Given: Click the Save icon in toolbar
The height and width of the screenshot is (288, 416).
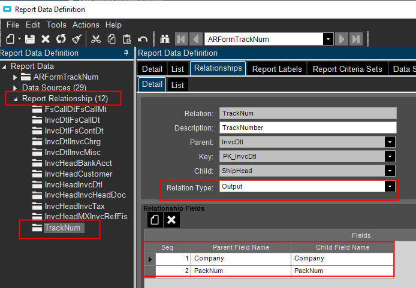Looking at the screenshot, I should tap(31, 39).
